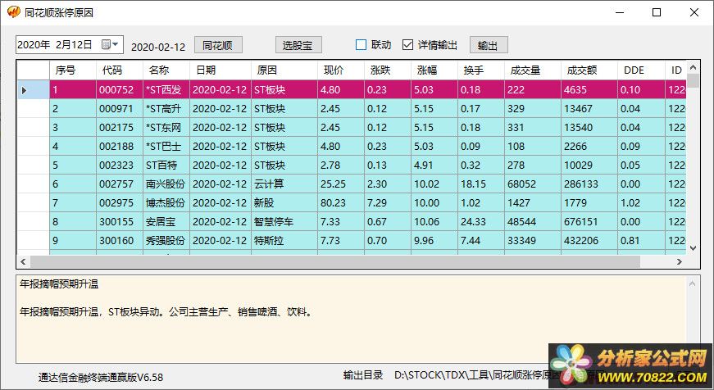Click the table scroll-up arrow
Screen dimensions: 714x390
click(x=693, y=67)
